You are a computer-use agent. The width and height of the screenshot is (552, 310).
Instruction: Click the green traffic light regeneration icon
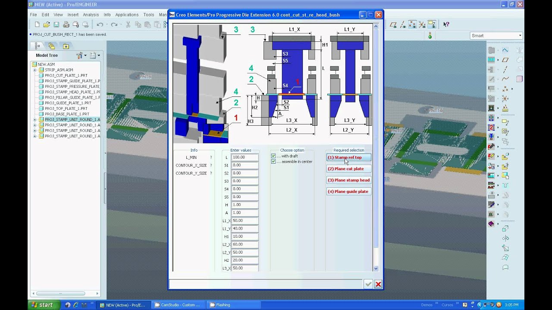pos(430,36)
